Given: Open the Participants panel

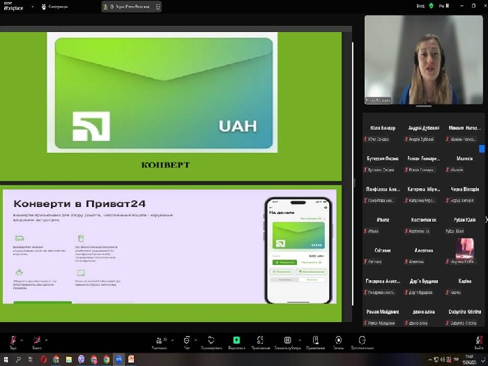Looking at the screenshot, I should (x=160, y=340).
